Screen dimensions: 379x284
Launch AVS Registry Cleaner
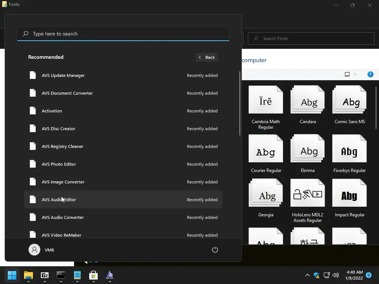point(123,146)
